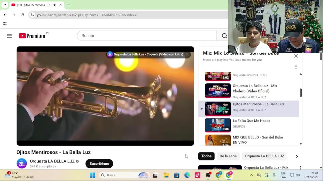Open the 6:02 Son del Duke thumbnail
Screen dimensions: 323x181
218,76
